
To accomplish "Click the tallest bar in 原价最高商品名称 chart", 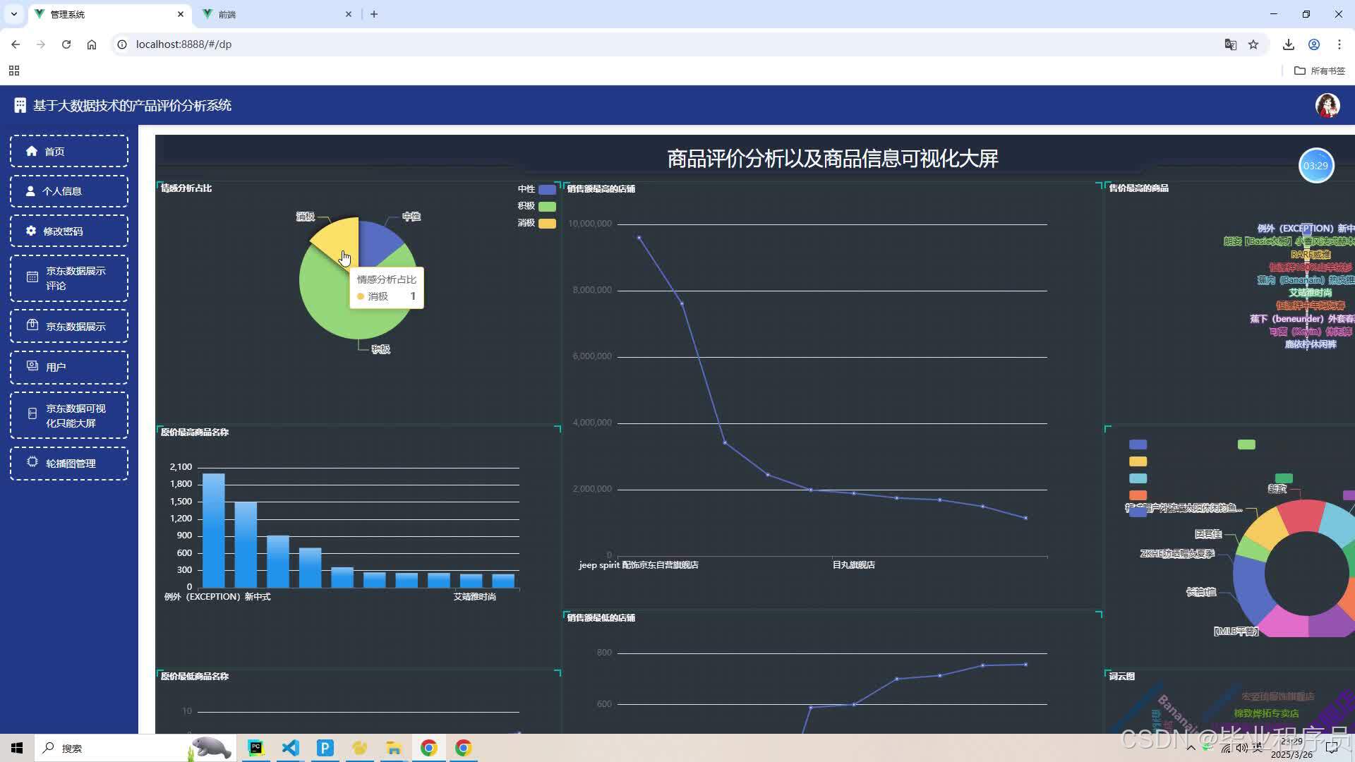I will tap(213, 530).
